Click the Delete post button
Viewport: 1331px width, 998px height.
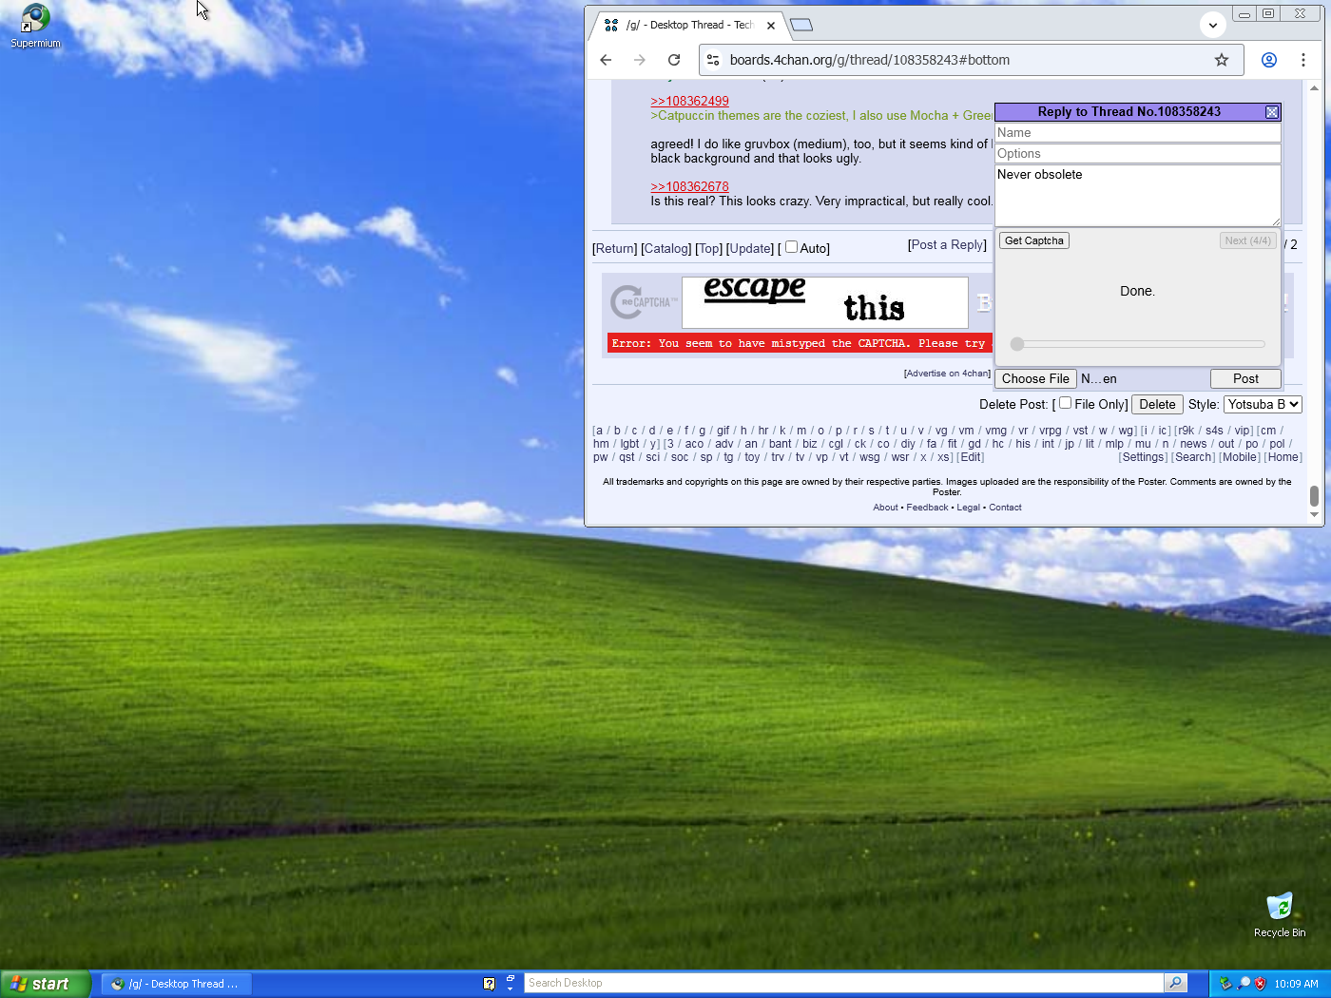click(x=1157, y=404)
